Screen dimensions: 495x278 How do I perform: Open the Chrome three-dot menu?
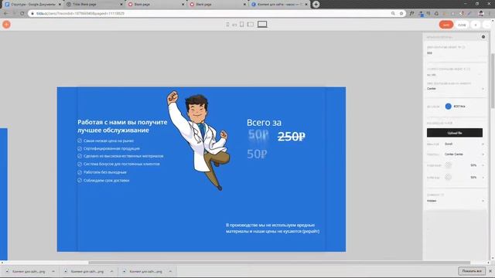pos(490,14)
